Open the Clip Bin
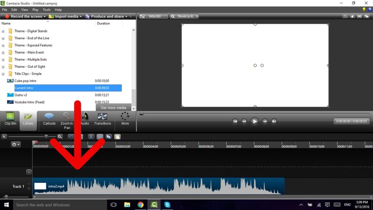This screenshot has width=373, height=210. tap(10, 119)
